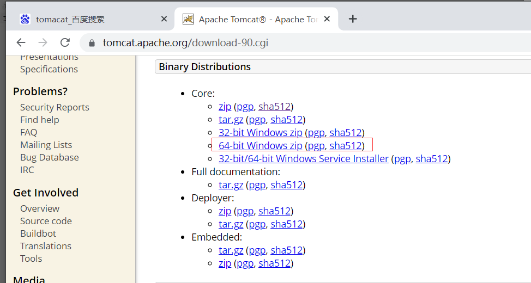Image resolution: width=531 pixels, height=283 pixels.
Task: Download the 64-bit Windows zip
Action: (260, 145)
